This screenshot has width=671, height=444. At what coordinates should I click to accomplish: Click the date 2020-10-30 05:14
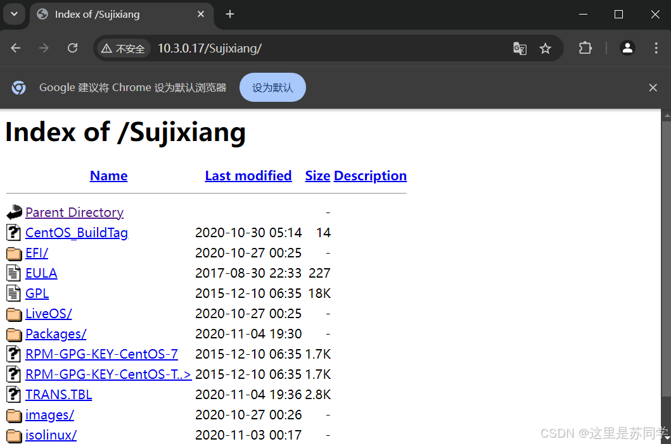tap(248, 233)
